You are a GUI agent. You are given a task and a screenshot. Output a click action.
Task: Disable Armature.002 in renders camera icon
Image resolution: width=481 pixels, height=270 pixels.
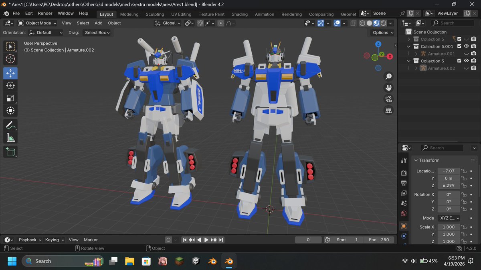point(474,68)
